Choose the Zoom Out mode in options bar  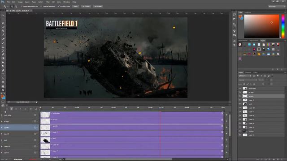point(16,7)
